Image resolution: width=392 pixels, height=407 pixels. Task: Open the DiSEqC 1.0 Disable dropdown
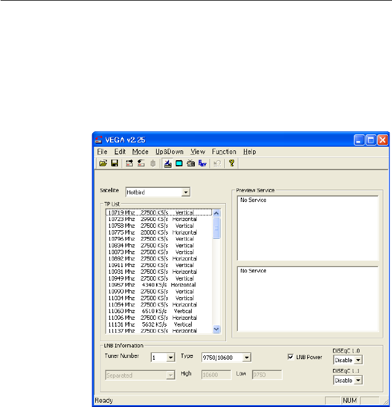pyautogui.click(x=358, y=360)
